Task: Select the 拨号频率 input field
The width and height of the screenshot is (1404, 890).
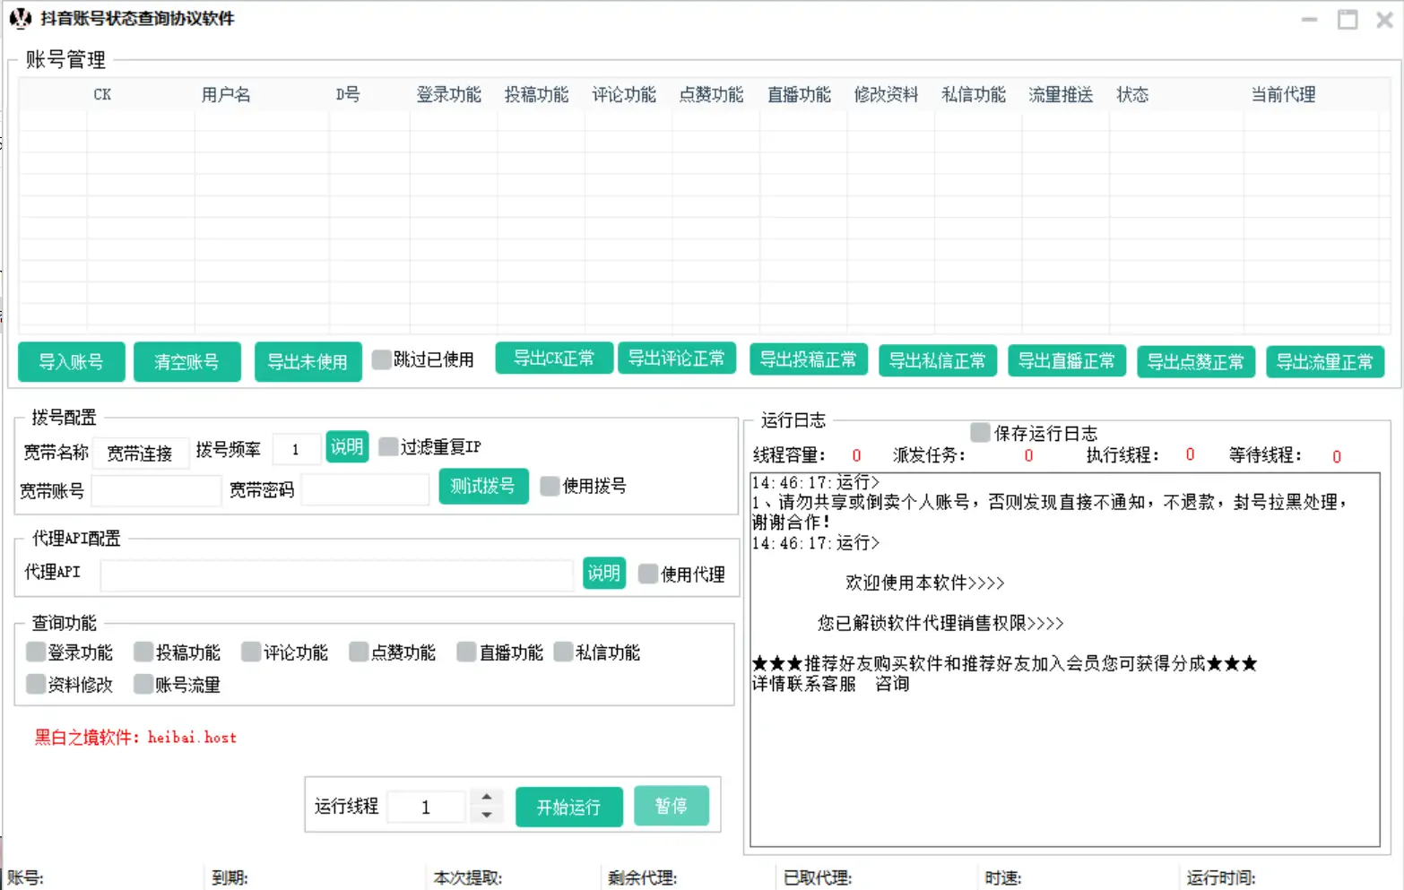Action: click(x=296, y=450)
